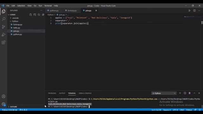This screenshot has width=203, height=114.
Task: Switch to DEBUG CONSOLE tab
Action: (85, 93)
